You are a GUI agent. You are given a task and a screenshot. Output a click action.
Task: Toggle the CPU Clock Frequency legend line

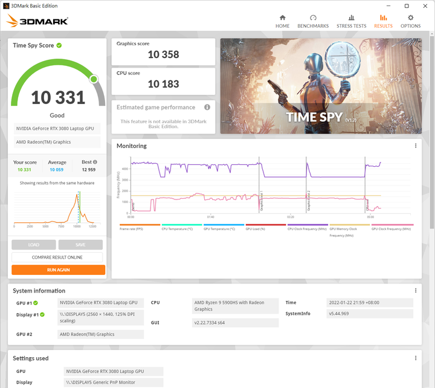[308, 227]
